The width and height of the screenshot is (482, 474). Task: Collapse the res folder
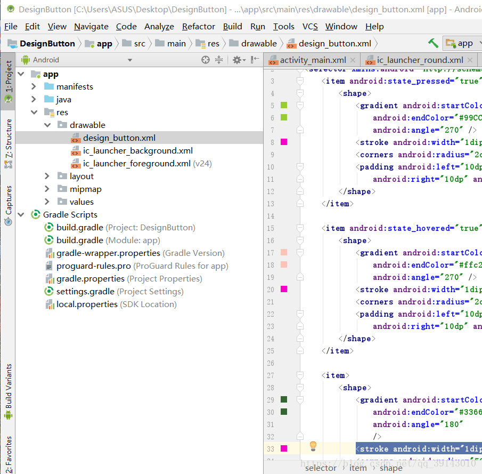click(34, 113)
